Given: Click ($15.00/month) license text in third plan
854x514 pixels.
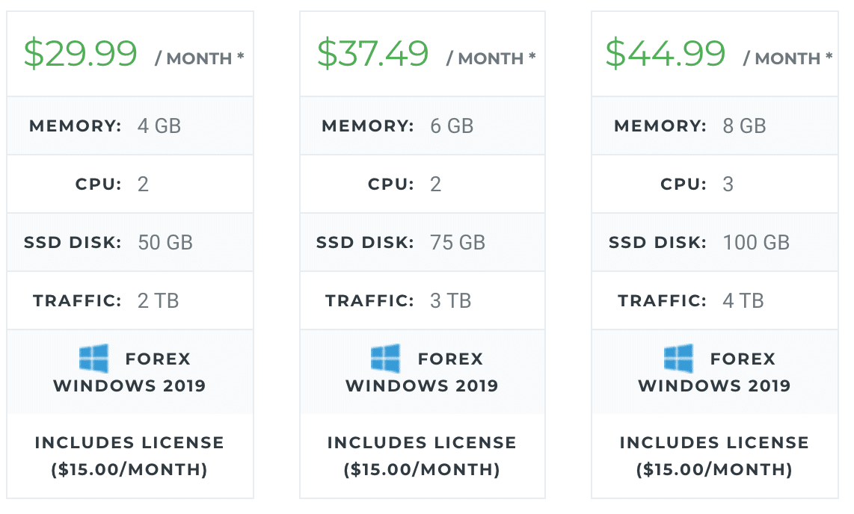Looking at the screenshot, I should (x=714, y=469).
